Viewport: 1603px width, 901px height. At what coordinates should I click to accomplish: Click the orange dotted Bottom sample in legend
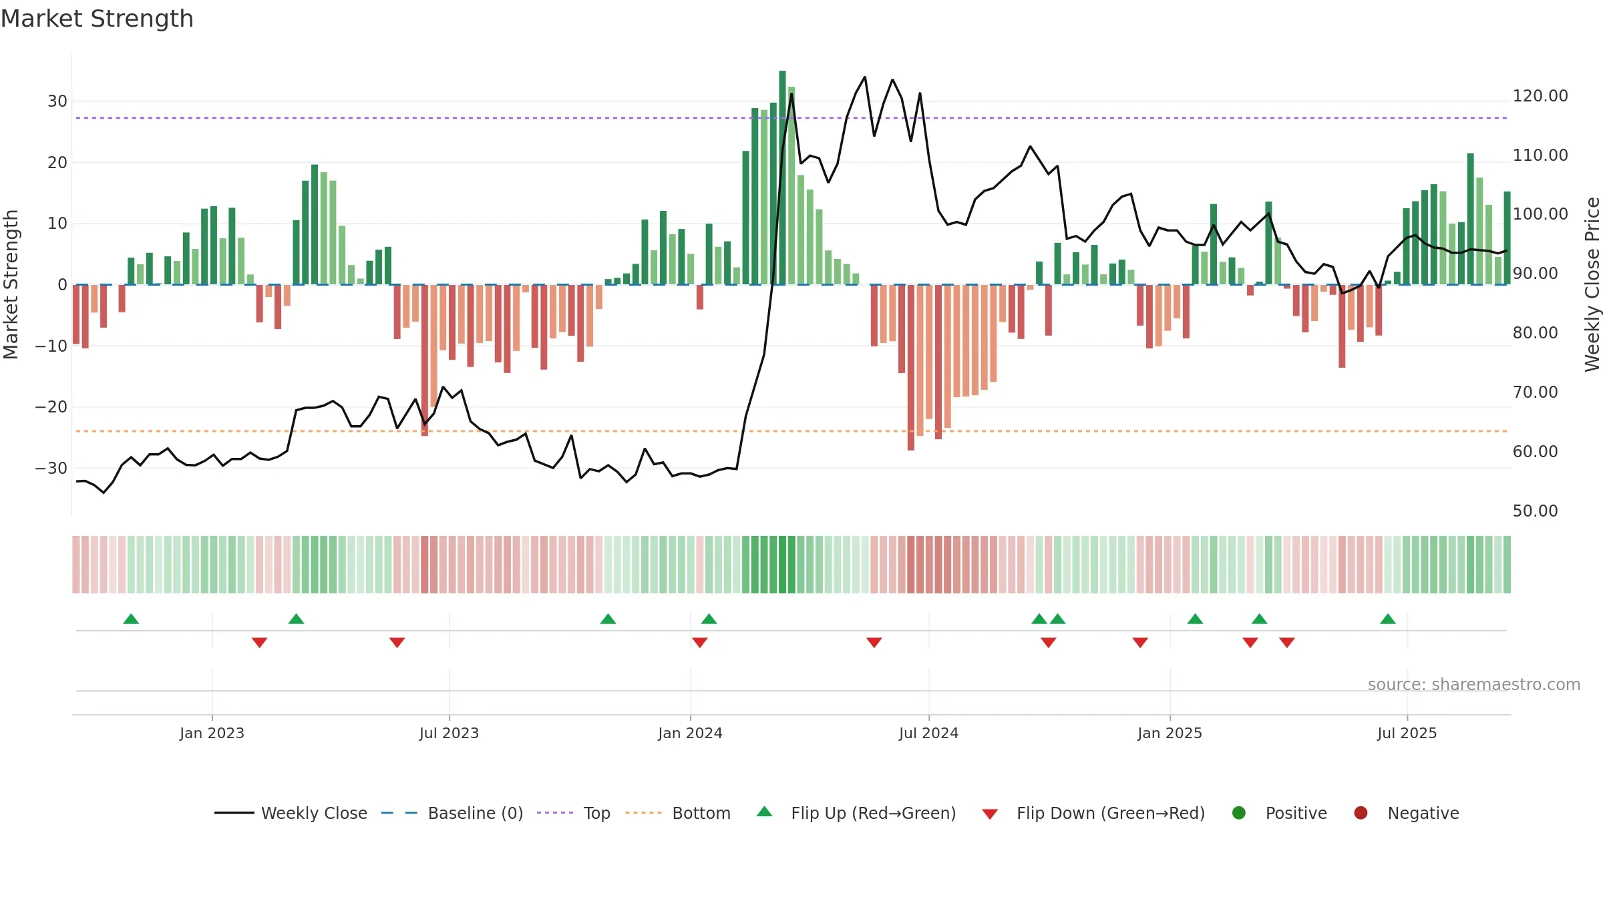click(644, 813)
